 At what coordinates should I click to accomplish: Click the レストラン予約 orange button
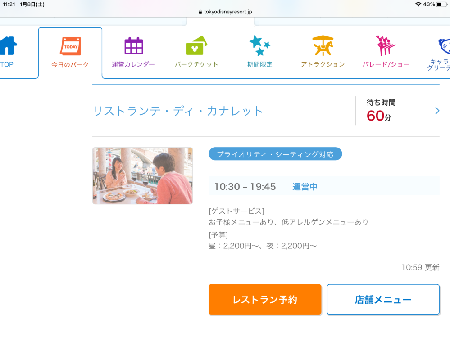(265, 300)
